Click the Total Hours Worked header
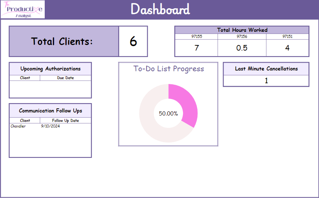Image resolution: width=319 pixels, height=198 pixels. 242,30
